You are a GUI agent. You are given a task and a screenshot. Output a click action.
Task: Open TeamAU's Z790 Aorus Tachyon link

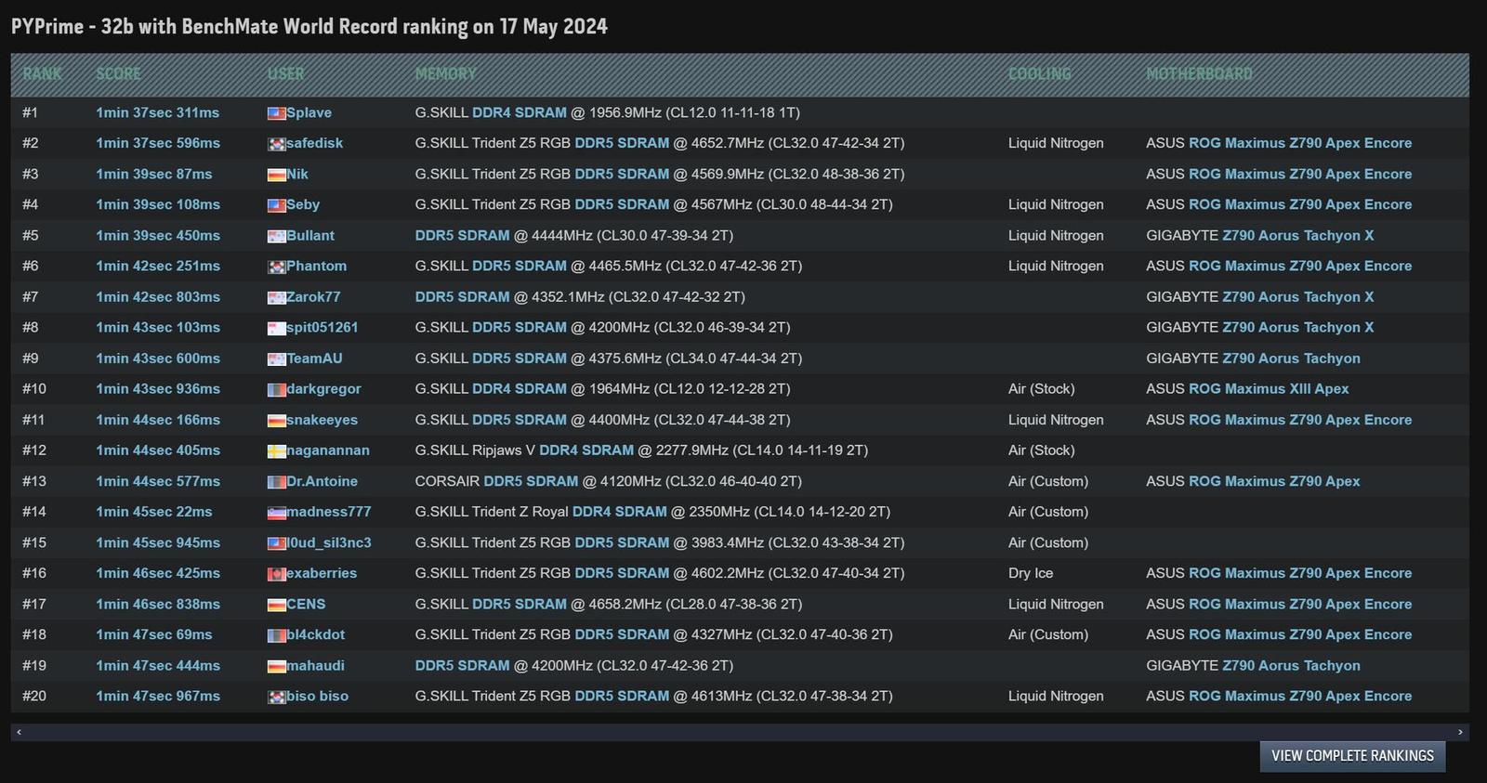point(1291,358)
